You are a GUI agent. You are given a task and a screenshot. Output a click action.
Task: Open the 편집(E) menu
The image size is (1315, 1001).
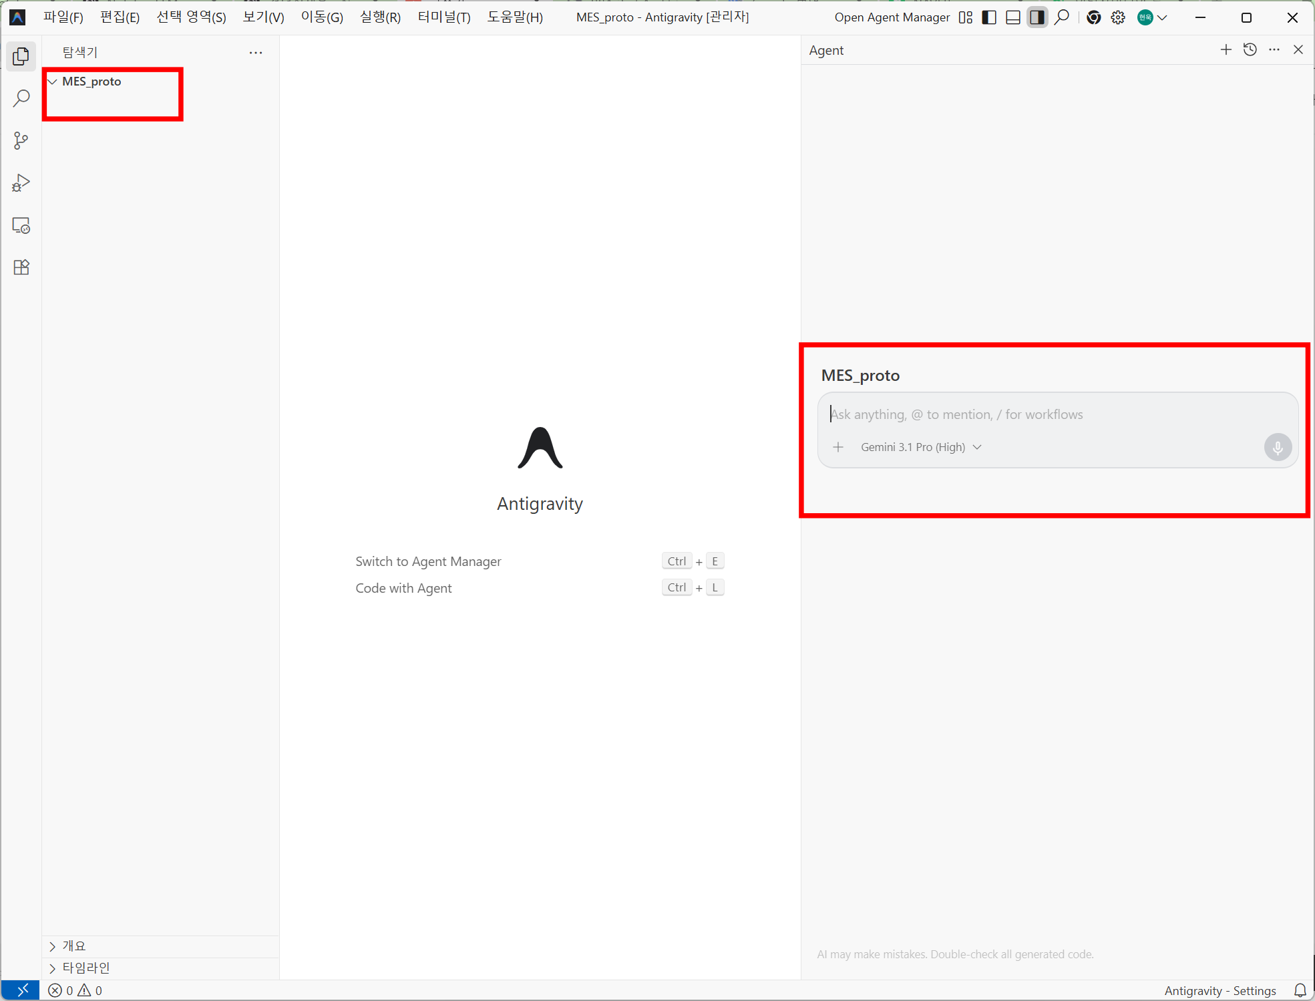click(x=120, y=17)
